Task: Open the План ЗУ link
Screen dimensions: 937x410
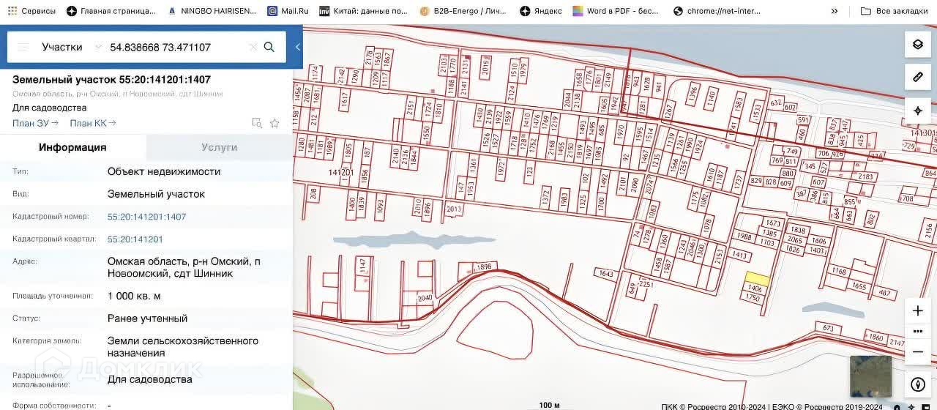Action: click(34, 123)
